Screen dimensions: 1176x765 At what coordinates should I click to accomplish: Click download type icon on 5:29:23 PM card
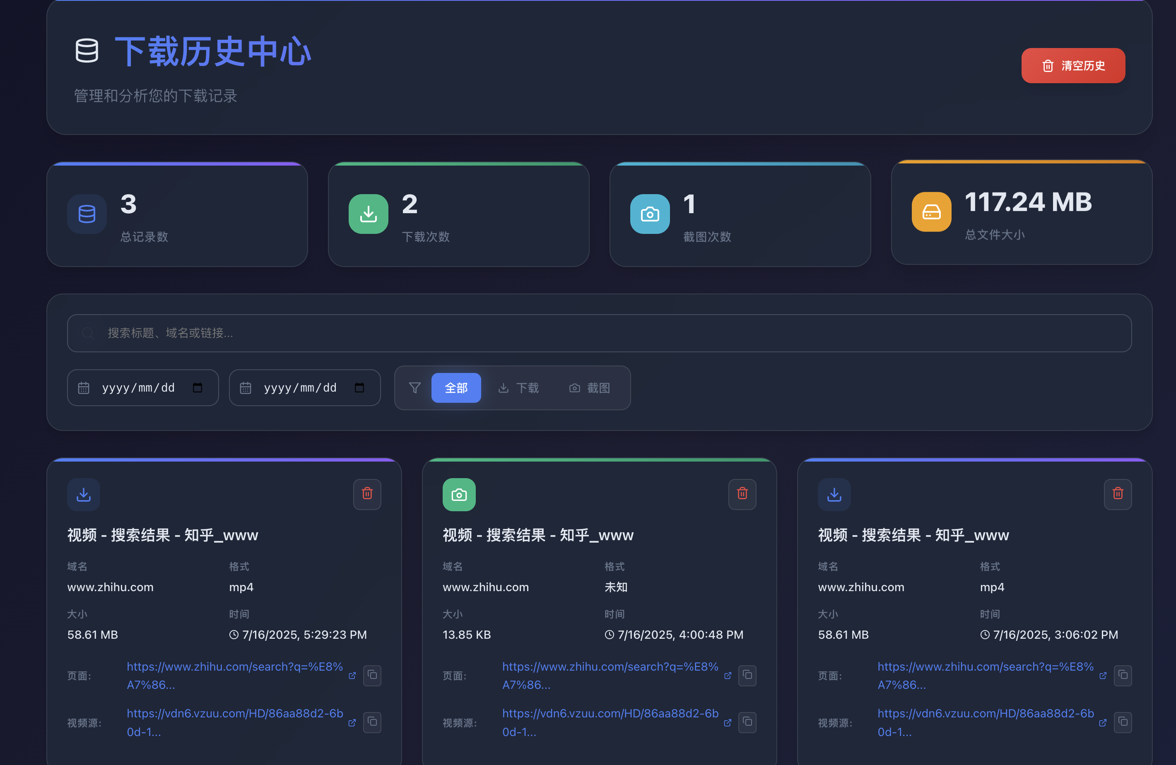[x=84, y=494]
